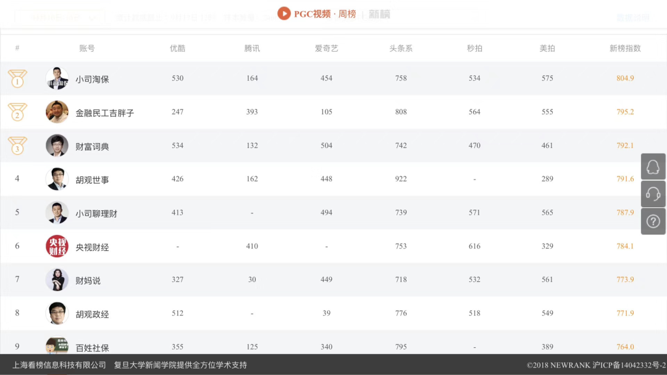Click 小司聊理财's 秒拍 value 571
The width and height of the screenshot is (667, 375).
click(x=474, y=212)
